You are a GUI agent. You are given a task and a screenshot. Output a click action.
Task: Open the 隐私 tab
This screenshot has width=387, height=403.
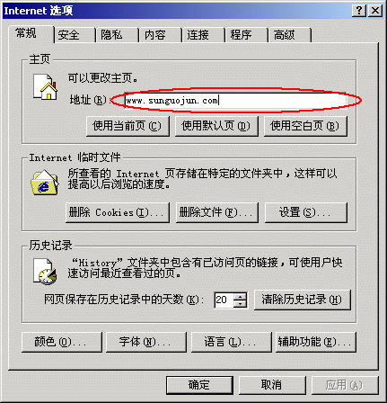pyautogui.click(x=111, y=35)
